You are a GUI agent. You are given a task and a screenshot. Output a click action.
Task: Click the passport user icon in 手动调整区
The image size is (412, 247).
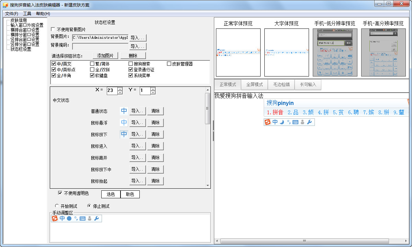tap(90, 218)
